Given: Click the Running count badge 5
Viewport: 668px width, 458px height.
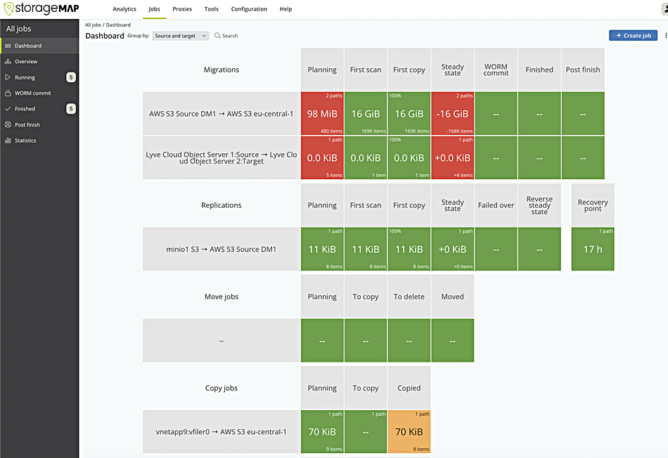Looking at the screenshot, I should 71,77.
